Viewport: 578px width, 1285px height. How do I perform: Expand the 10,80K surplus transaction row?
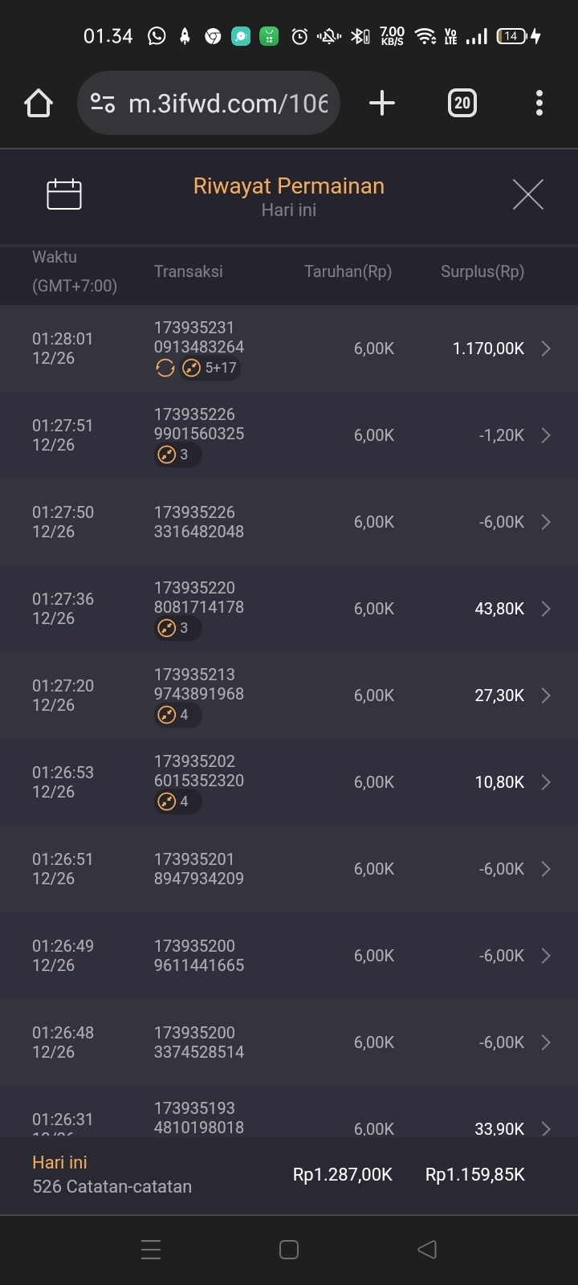546,782
